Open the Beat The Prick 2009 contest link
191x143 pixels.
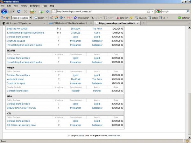[x=17, y=29]
